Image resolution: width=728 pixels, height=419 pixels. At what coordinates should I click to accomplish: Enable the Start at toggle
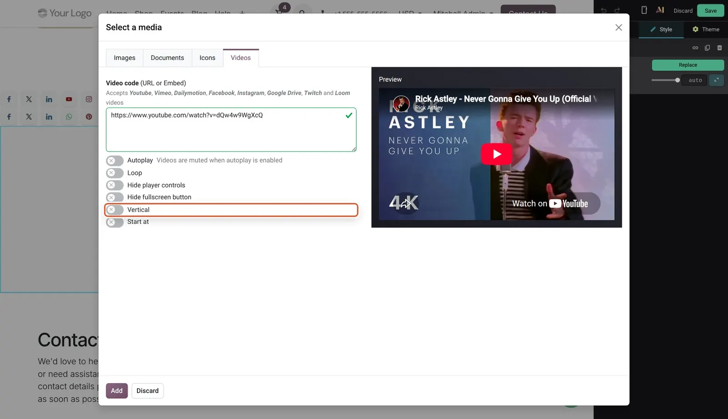pos(115,222)
